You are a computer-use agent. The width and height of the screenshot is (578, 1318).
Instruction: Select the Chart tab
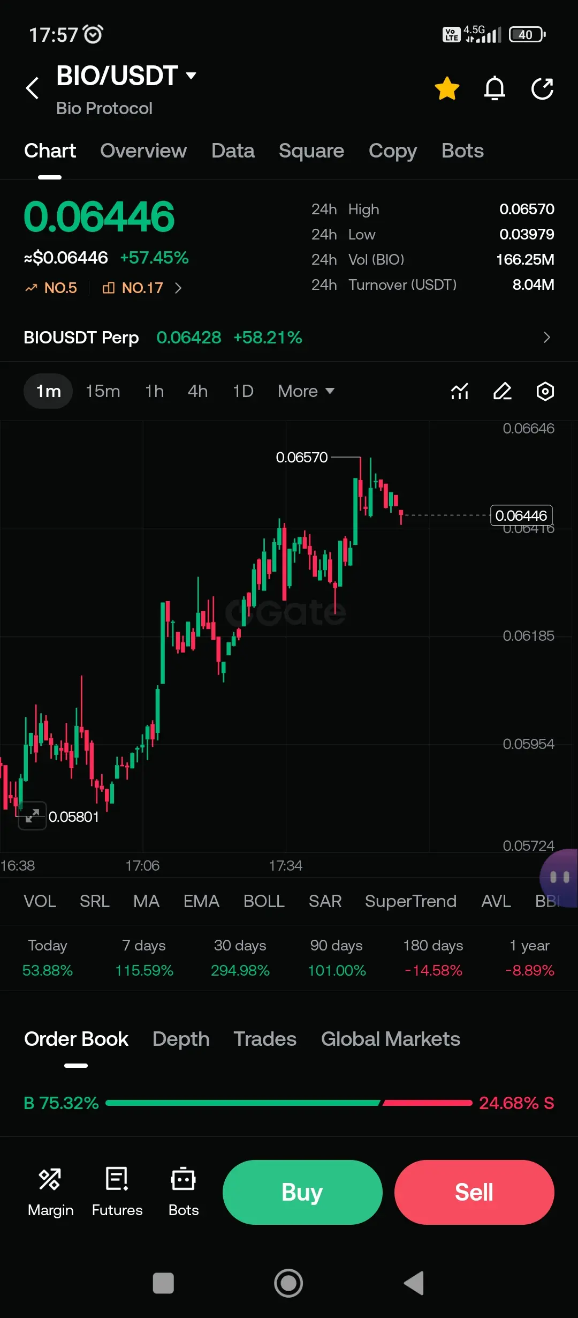point(50,151)
